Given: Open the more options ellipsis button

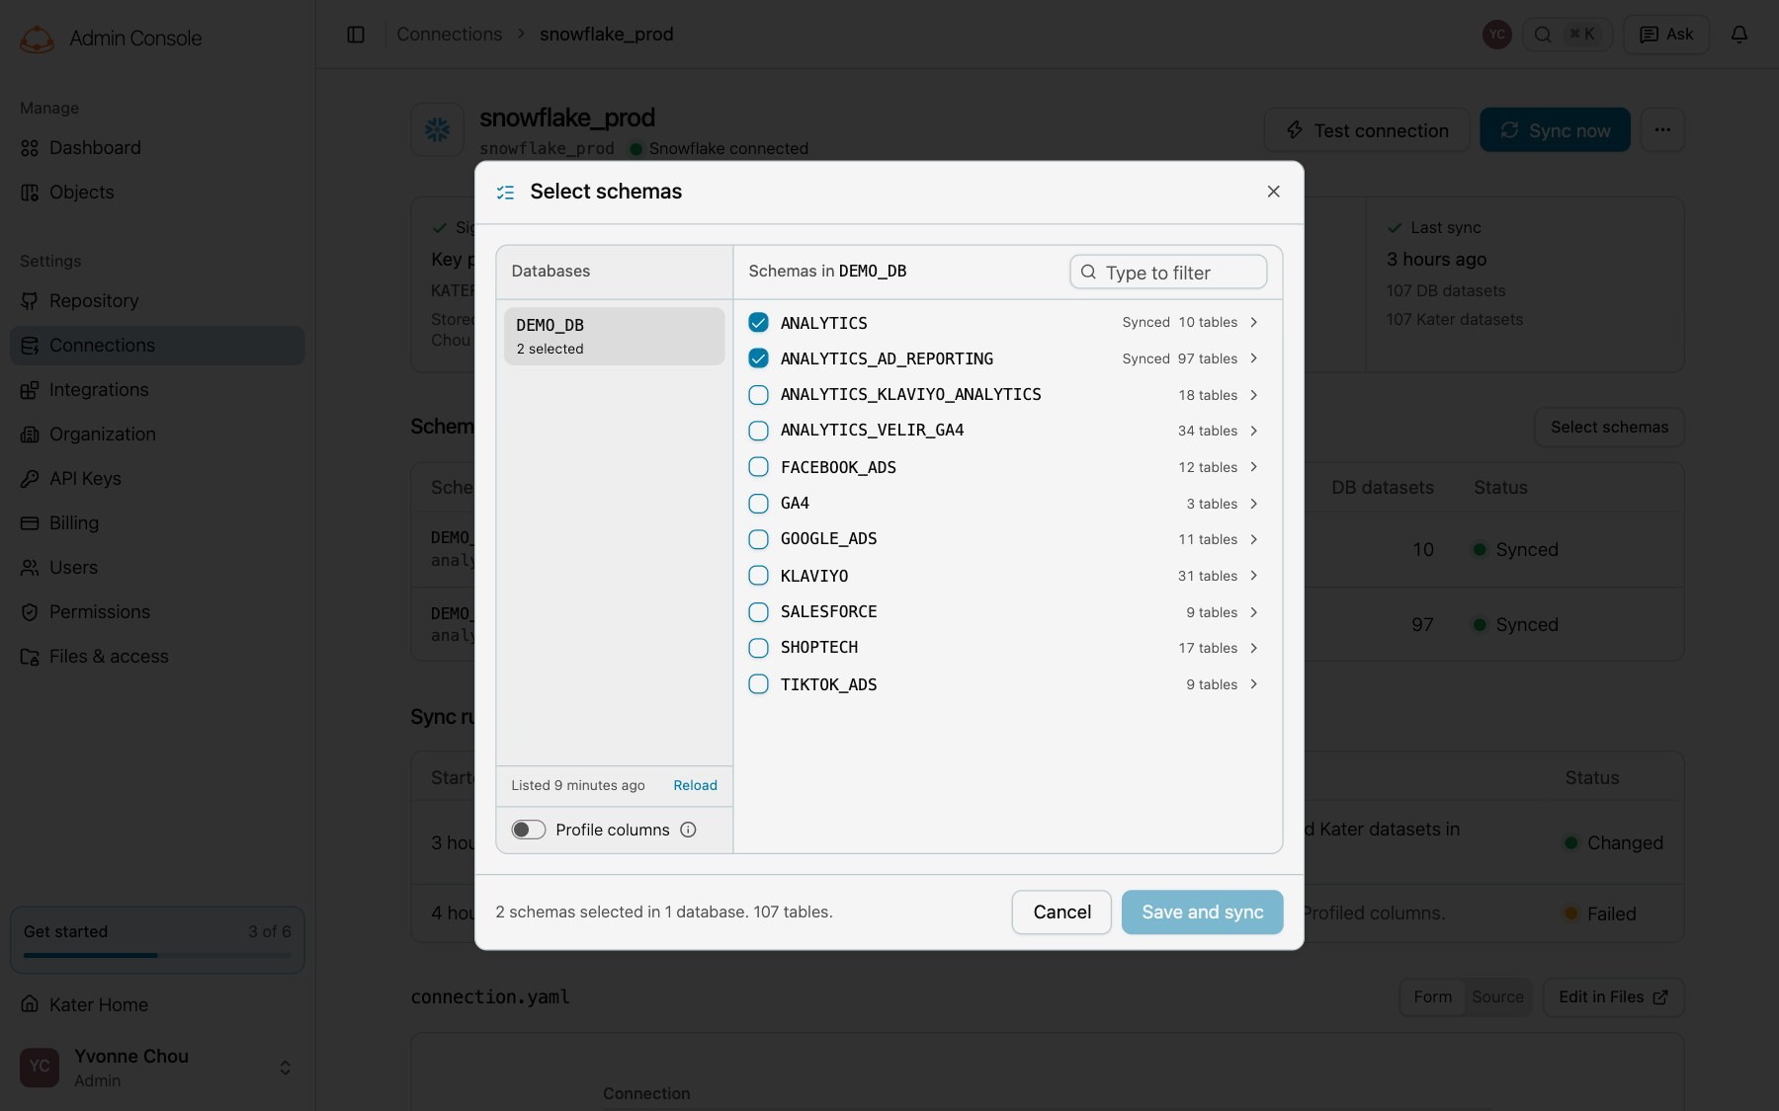Looking at the screenshot, I should click(1662, 129).
